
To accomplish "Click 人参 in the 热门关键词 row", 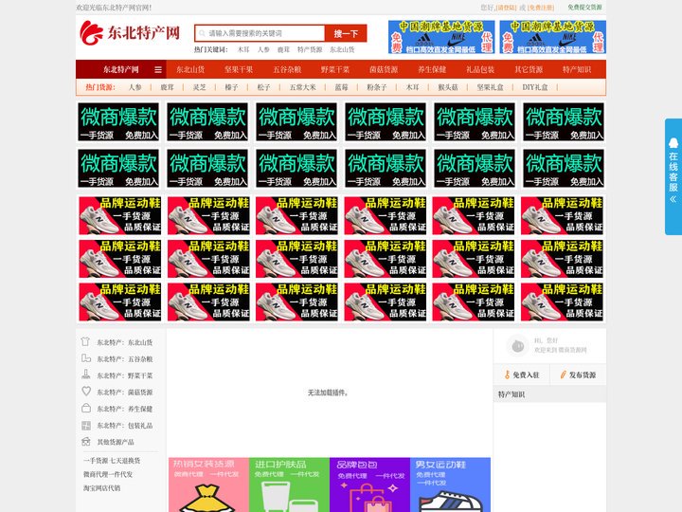I will coord(263,49).
